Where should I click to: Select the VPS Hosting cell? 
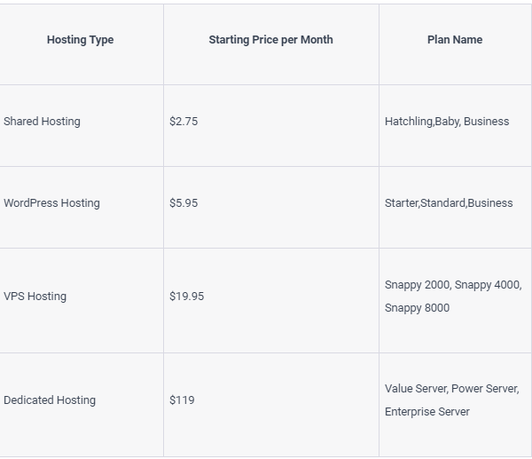[35, 297]
